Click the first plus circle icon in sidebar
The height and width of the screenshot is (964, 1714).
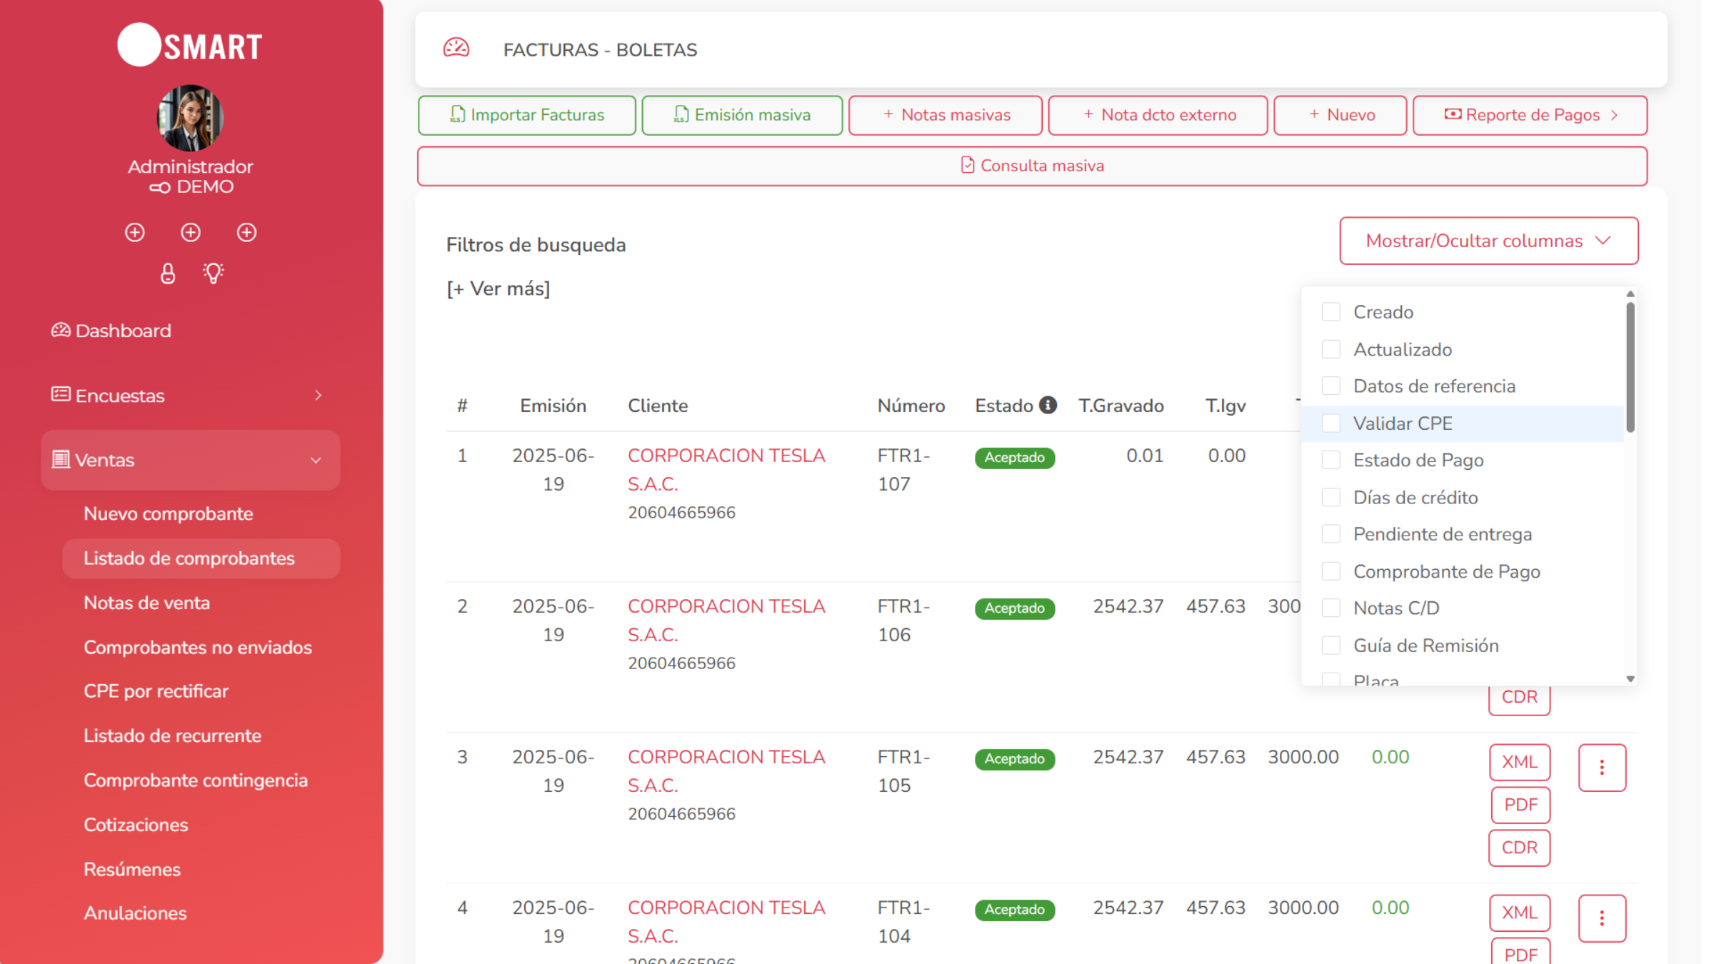click(x=134, y=232)
